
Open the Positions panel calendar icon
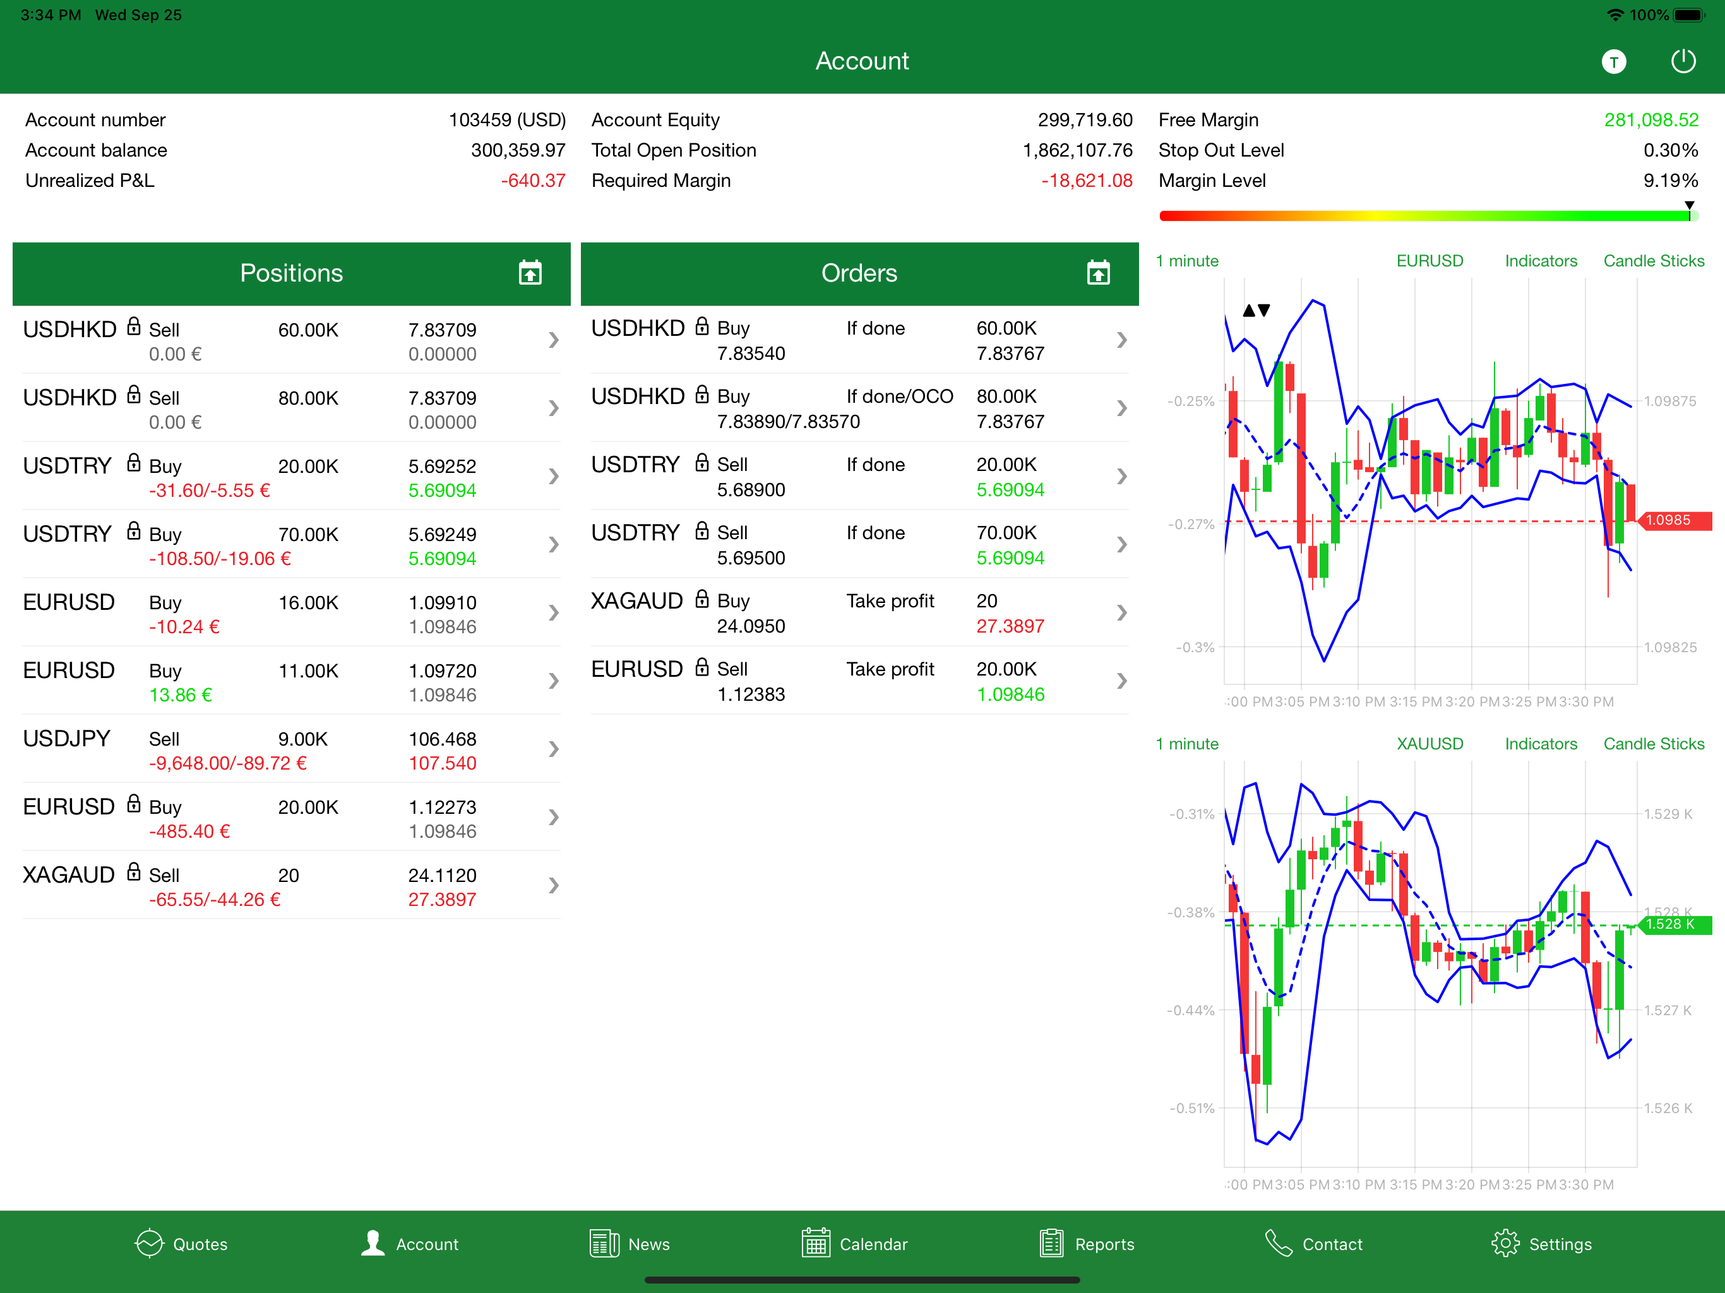click(530, 273)
